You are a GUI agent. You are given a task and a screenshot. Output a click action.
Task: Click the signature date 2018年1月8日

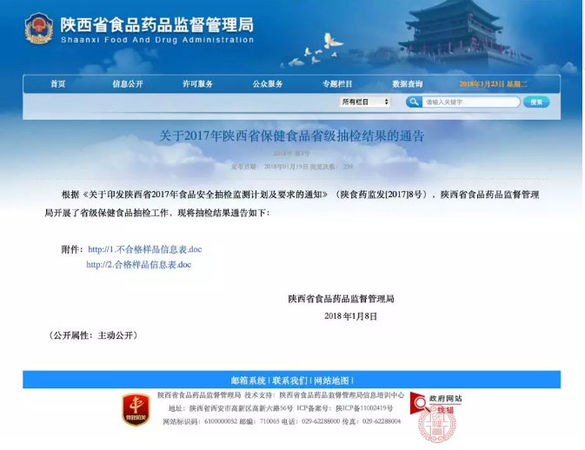(350, 316)
